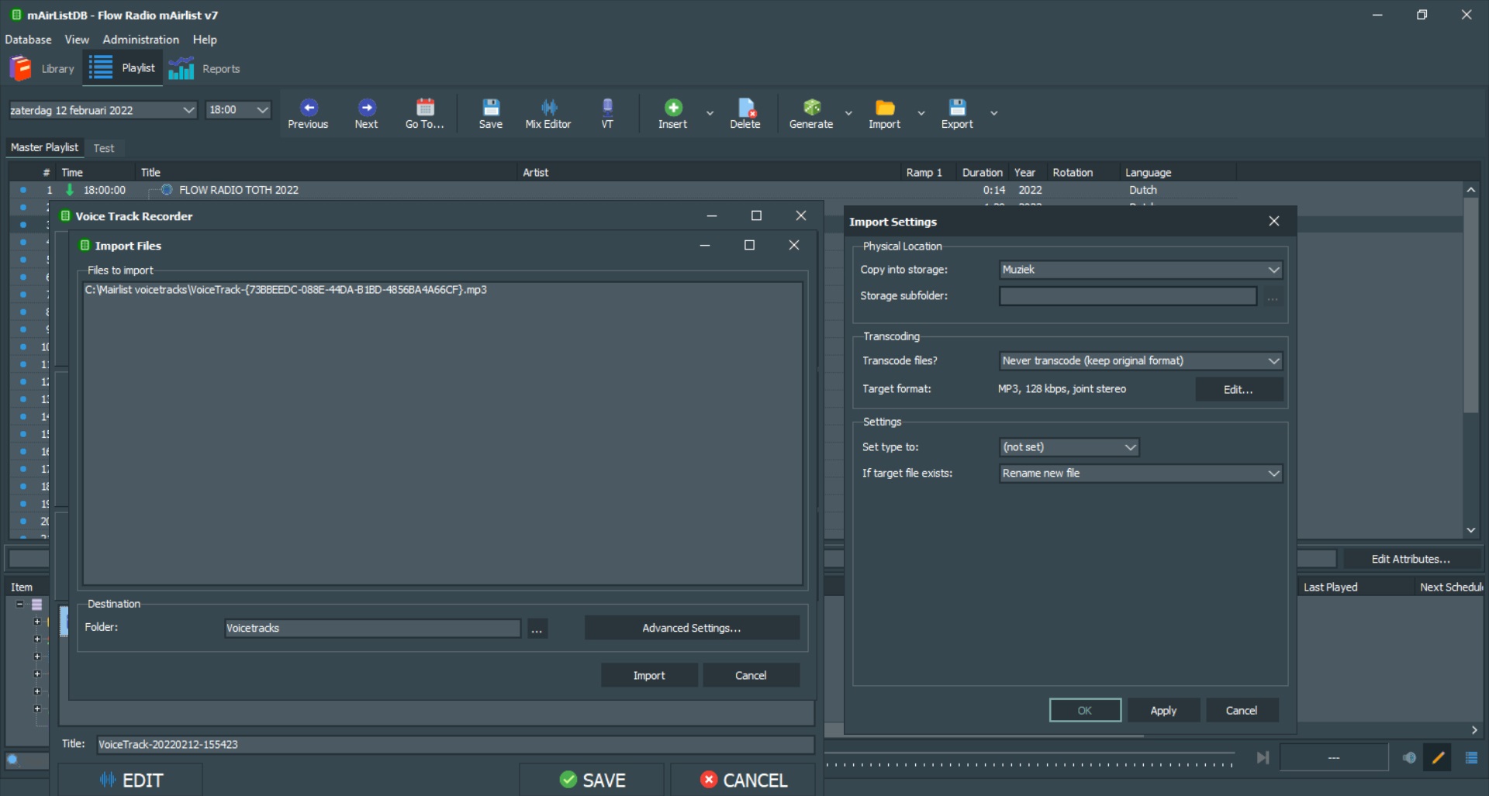Open the Administration menu
This screenshot has height=796, width=1489.
point(140,40)
